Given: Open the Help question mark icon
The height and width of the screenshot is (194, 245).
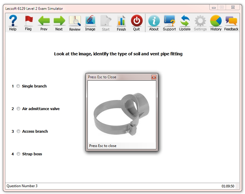Looking at the screenshot, I should click(13, 23).
